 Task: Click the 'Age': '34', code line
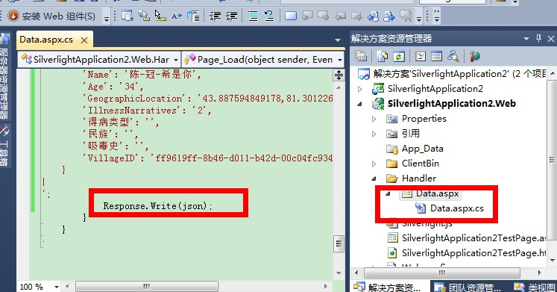pyautogui.click(x=113, y=87)
